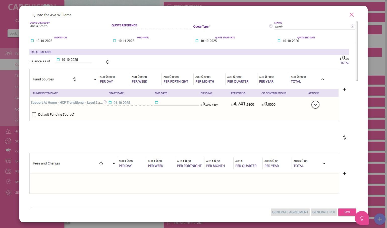Open the reports sidebar icon
Screen dimensions: 387x228
click(x=8, y=171)
